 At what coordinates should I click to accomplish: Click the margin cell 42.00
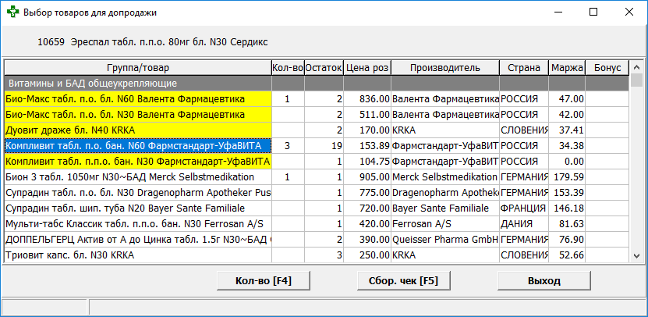click(567, 115)
